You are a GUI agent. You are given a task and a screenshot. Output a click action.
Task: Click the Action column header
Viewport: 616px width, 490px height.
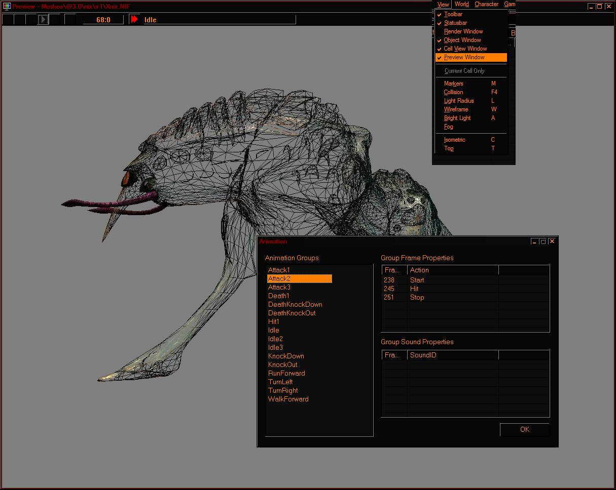click(452, 270)
